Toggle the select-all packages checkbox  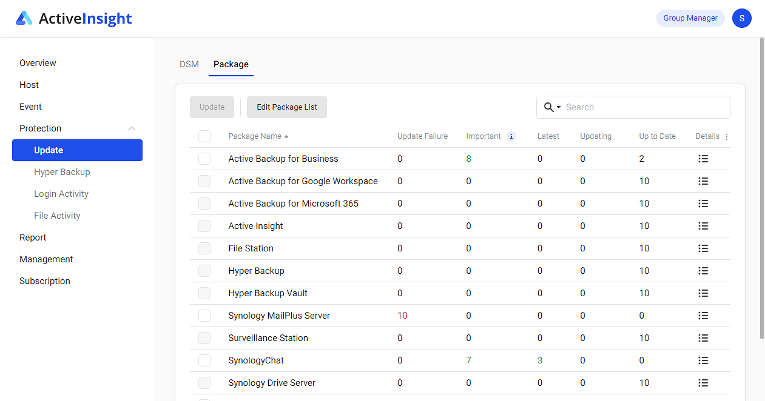204,136
